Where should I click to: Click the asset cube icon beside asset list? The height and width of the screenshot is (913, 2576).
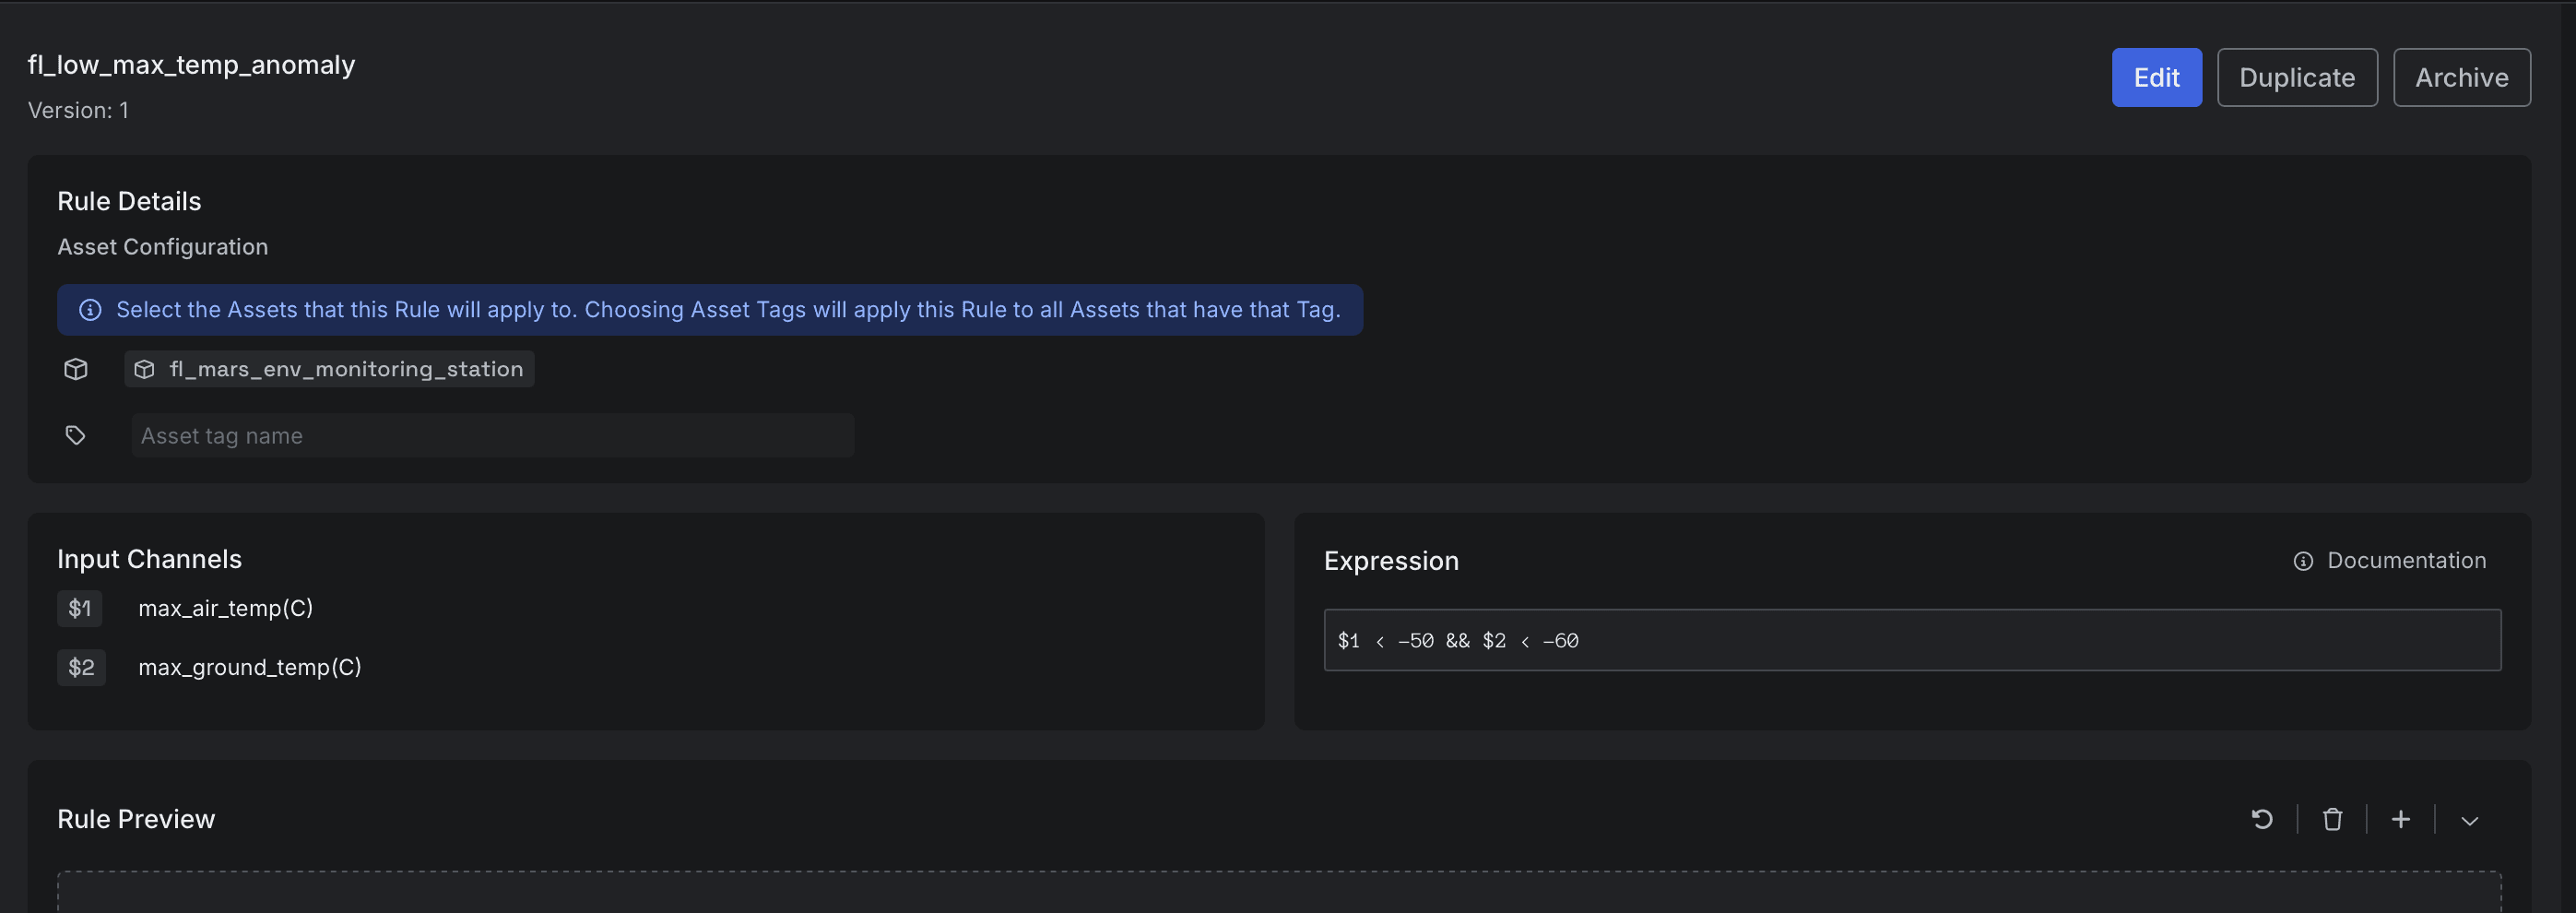point(76,369)
